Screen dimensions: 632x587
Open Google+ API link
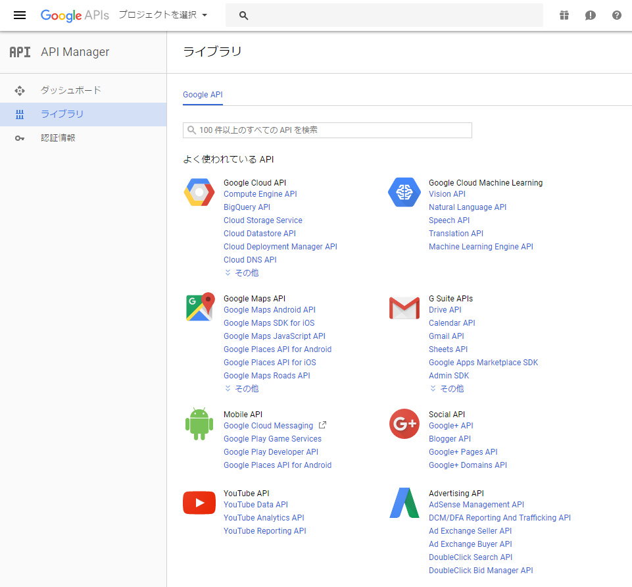[x=451, y=426]
